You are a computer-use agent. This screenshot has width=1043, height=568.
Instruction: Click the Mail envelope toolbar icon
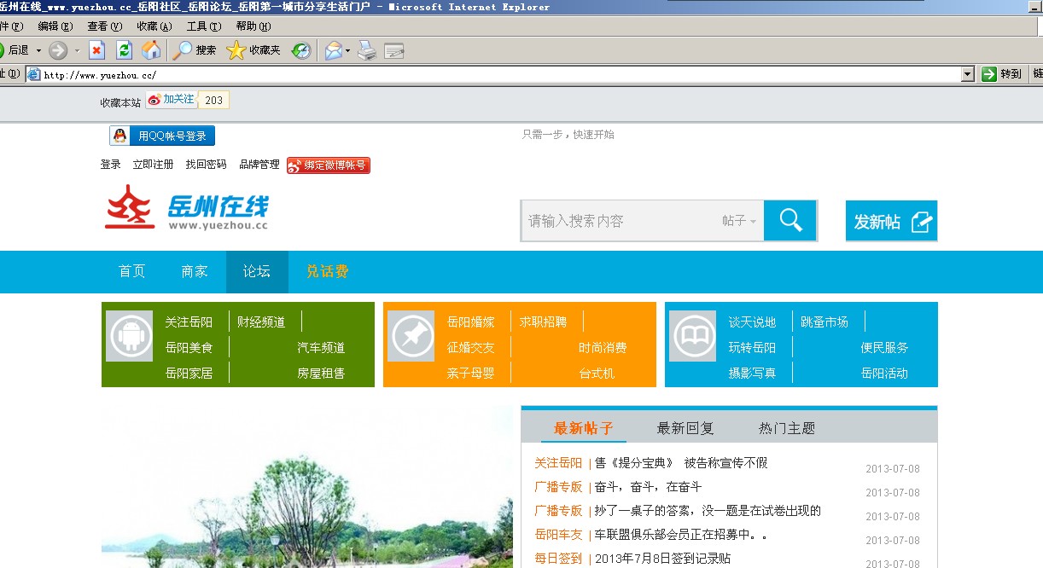pyautogui.click(x=333, y=50)
